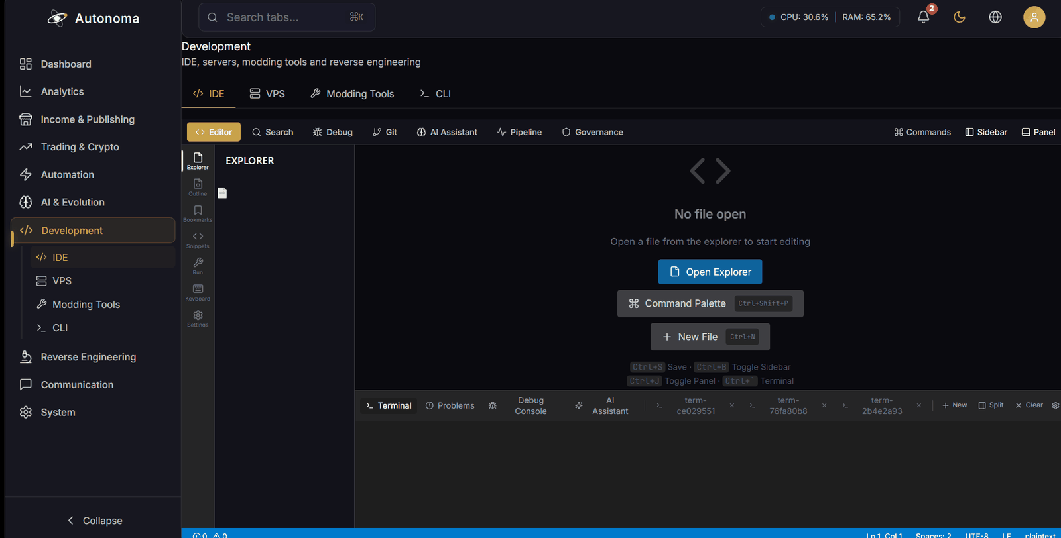Collapse the left navigation sidebar

tap(94, 521)
